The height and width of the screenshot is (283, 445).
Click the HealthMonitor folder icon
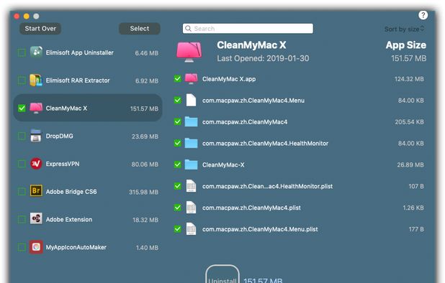(x=191, y=143)
